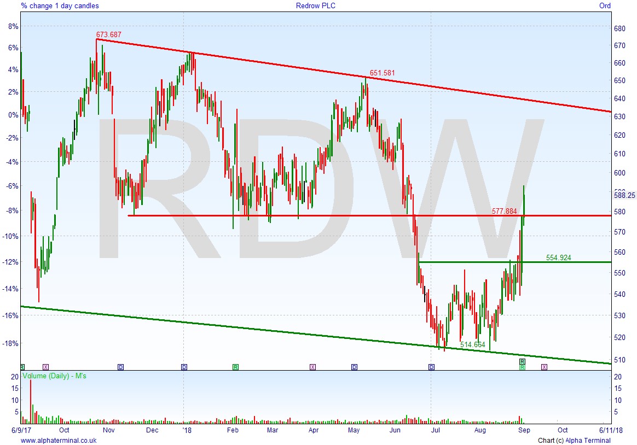Click the green R results marker in February

point(235,367)
